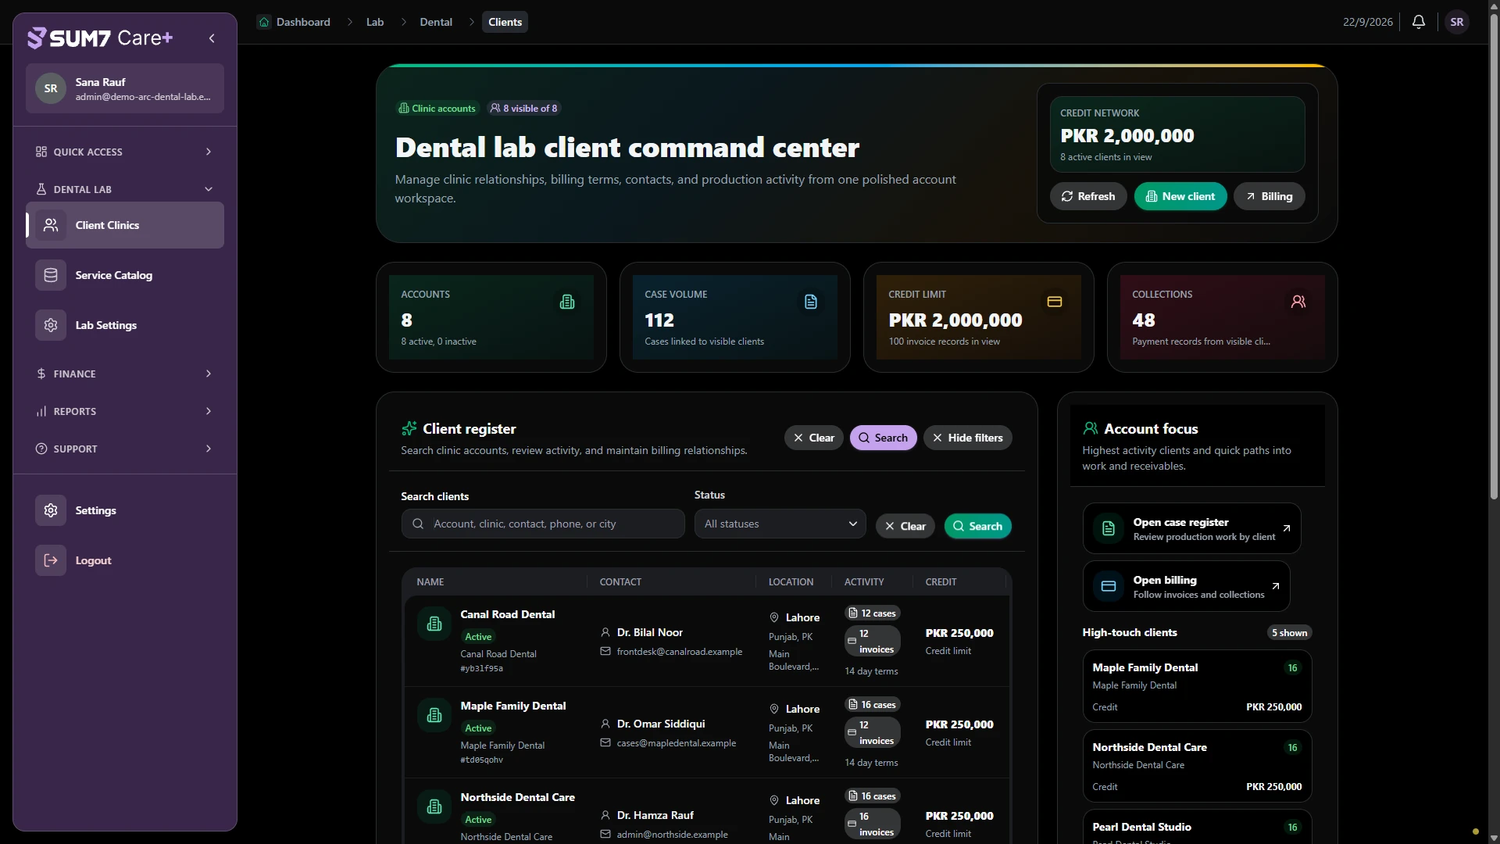
Task: Go to Dashboard breadcrumb
Action: click(x=295, y=22)
